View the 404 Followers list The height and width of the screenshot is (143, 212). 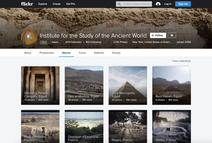pyautogui.click(x=73, y=42)
